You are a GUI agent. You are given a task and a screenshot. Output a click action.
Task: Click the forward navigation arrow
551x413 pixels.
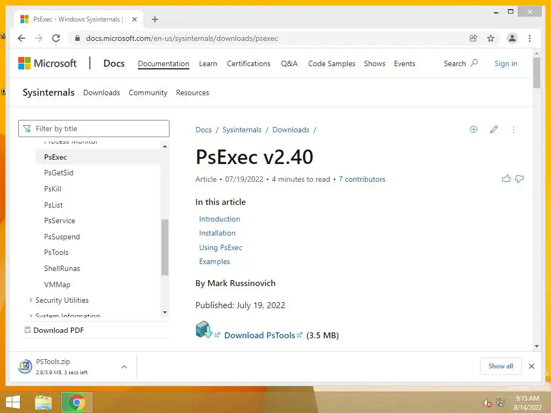pos(39,38)
